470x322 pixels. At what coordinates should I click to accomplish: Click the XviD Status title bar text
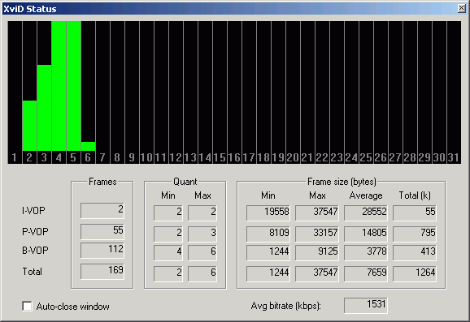(30, 9)
